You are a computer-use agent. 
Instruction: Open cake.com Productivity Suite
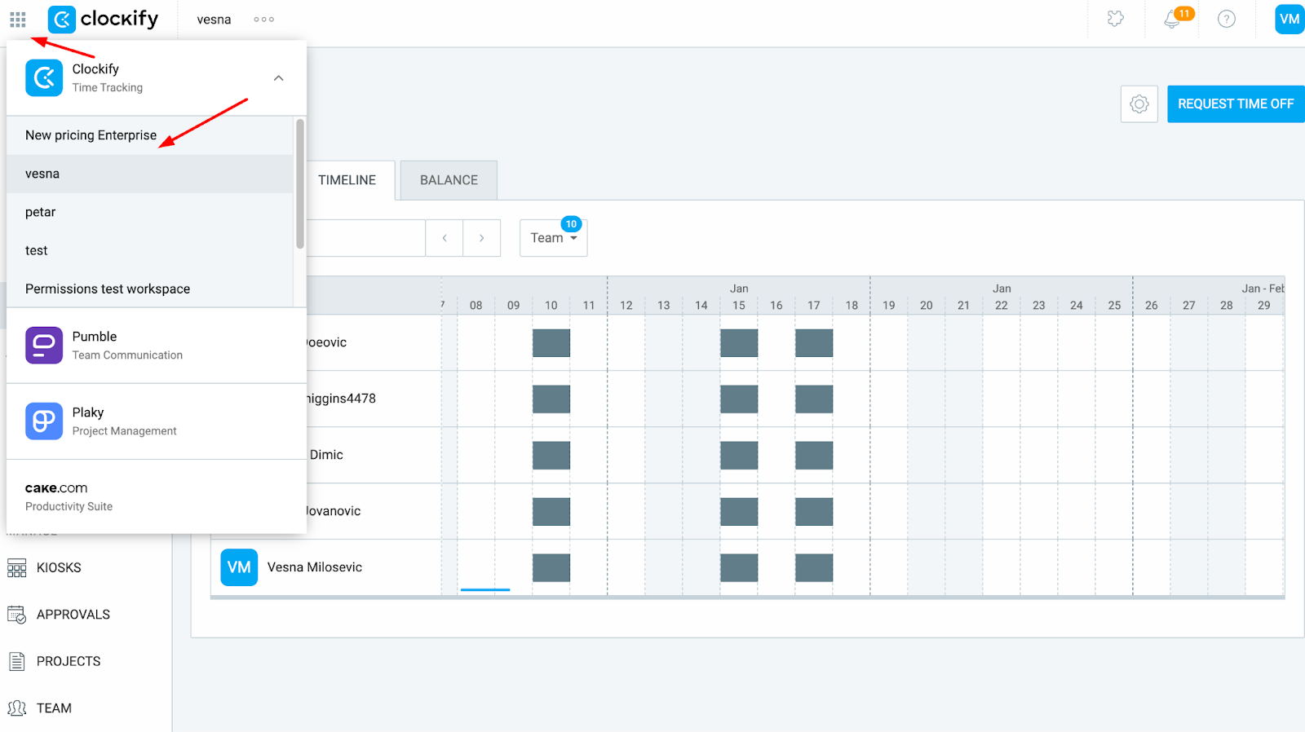click(157, 496)
